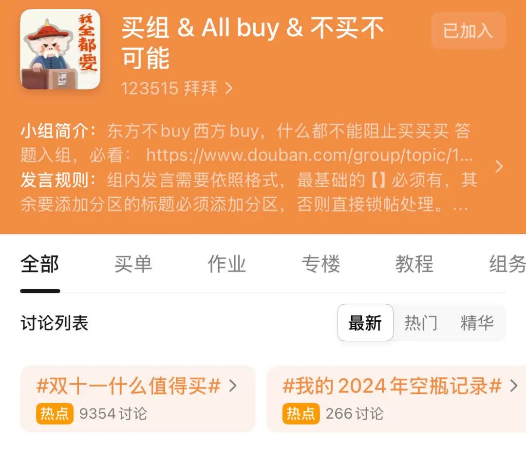Switch to the 全部 tab
Screen dimensions: 526x449
pos(40,264)
